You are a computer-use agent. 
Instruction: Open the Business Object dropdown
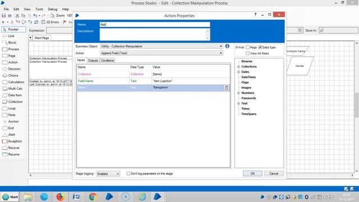coord(162,46)
